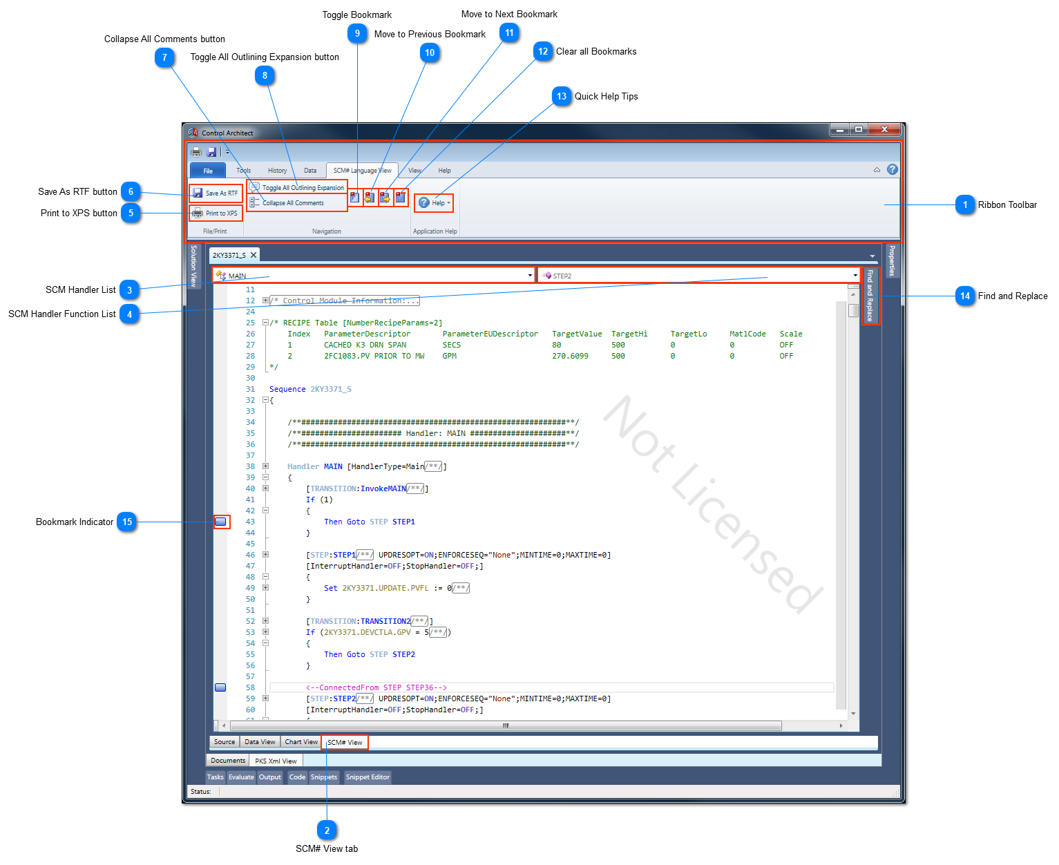This screenshot has height=865, width=1059.
Task: Open the Evaluate panel tab
Action: 242,777
